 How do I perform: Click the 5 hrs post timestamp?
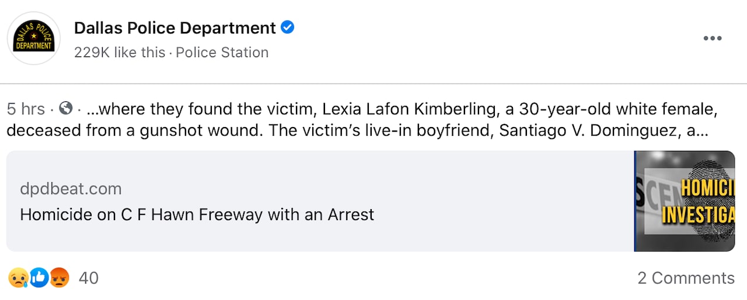click(x=26, y=109)
